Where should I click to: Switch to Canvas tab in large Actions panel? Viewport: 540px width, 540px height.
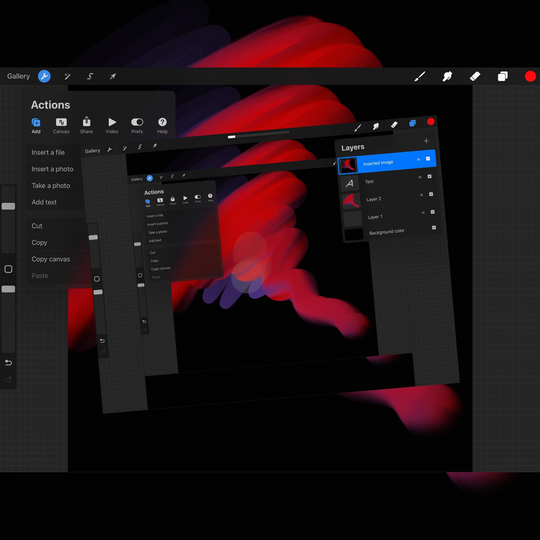point(61,126)
